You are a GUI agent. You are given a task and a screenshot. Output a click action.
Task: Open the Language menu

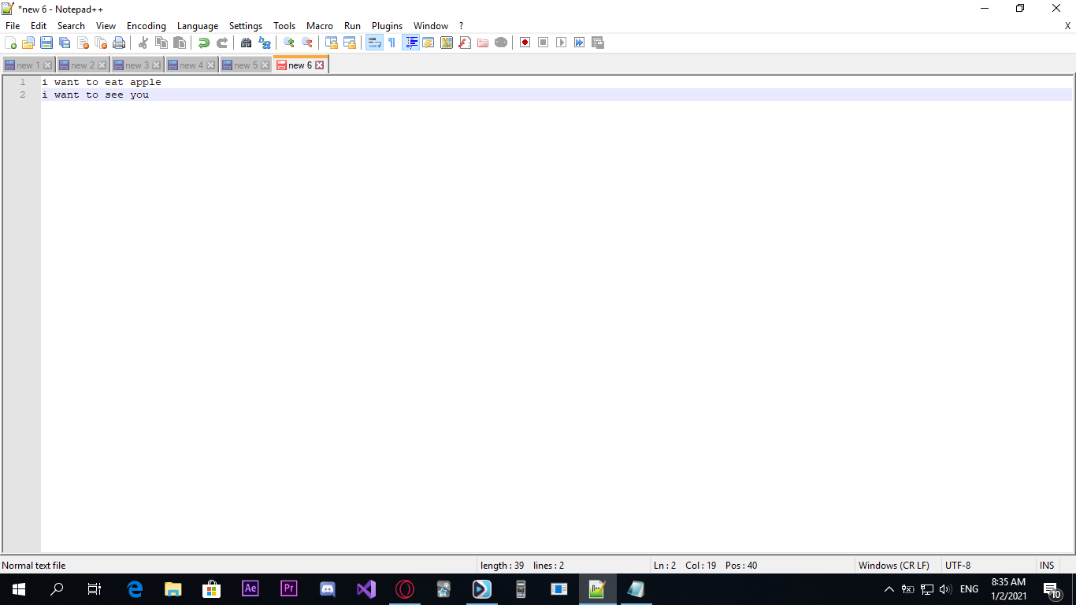198,26
